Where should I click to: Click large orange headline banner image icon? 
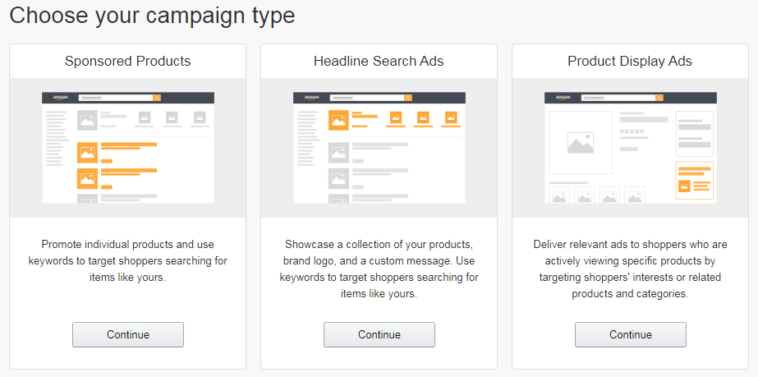(338, 120)
